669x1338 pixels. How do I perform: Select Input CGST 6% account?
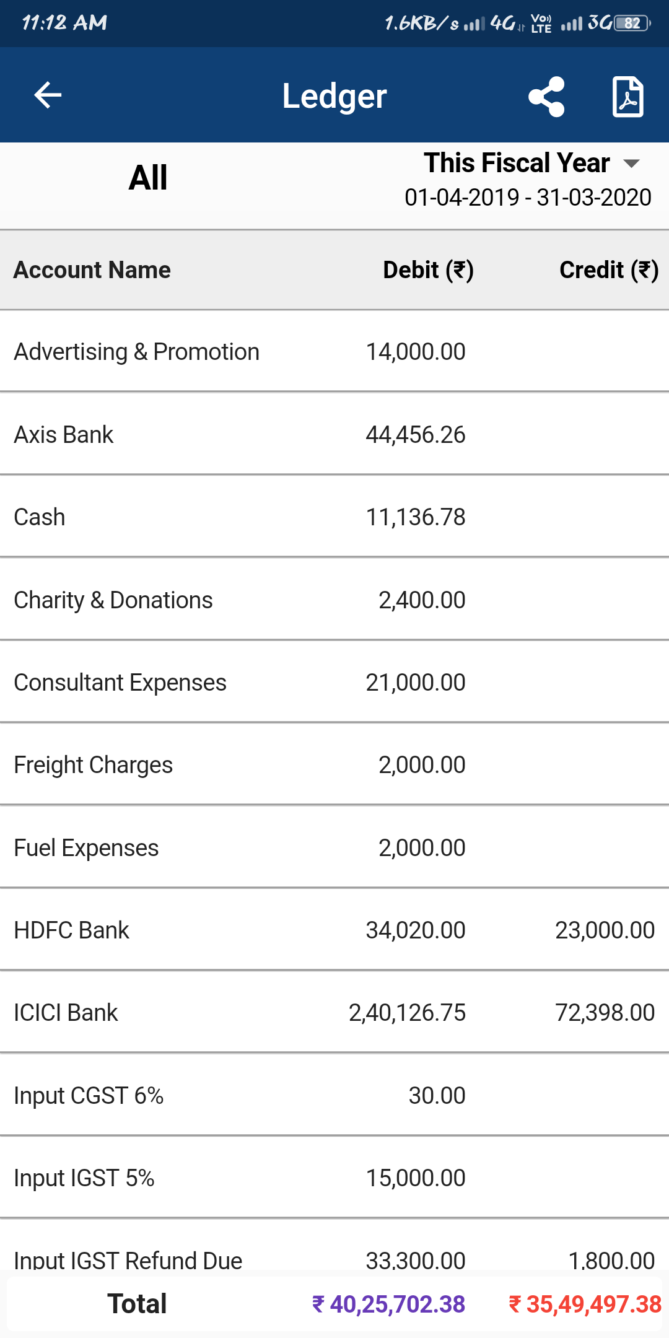[89, 1096]
